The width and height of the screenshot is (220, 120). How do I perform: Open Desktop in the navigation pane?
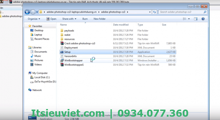39,30
